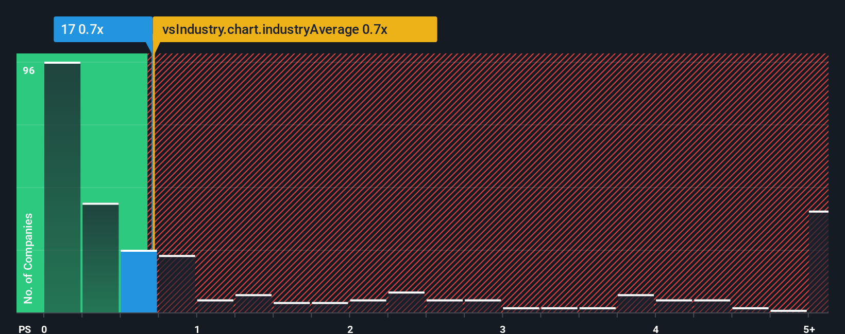This screenshot has width=845, height=334.
Task: Click the x-axis tick label '3'
Action: pos(502,329)
